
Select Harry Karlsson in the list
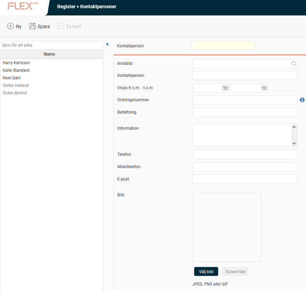16,63
